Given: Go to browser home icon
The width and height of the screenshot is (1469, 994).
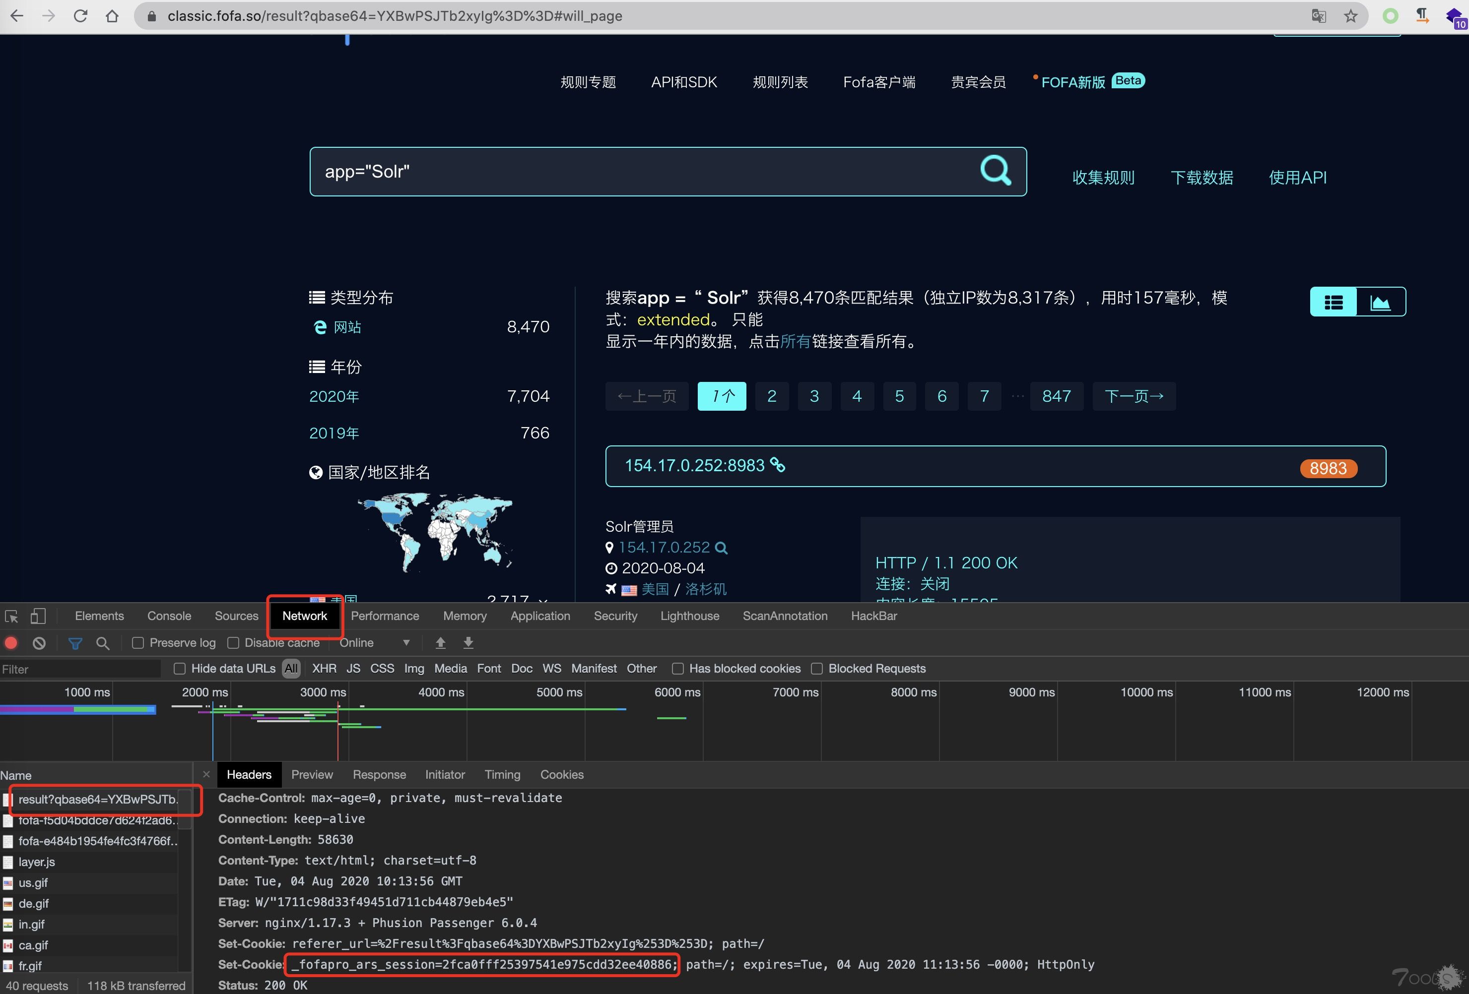Looking at the screenshot, I should pos(112,16).
